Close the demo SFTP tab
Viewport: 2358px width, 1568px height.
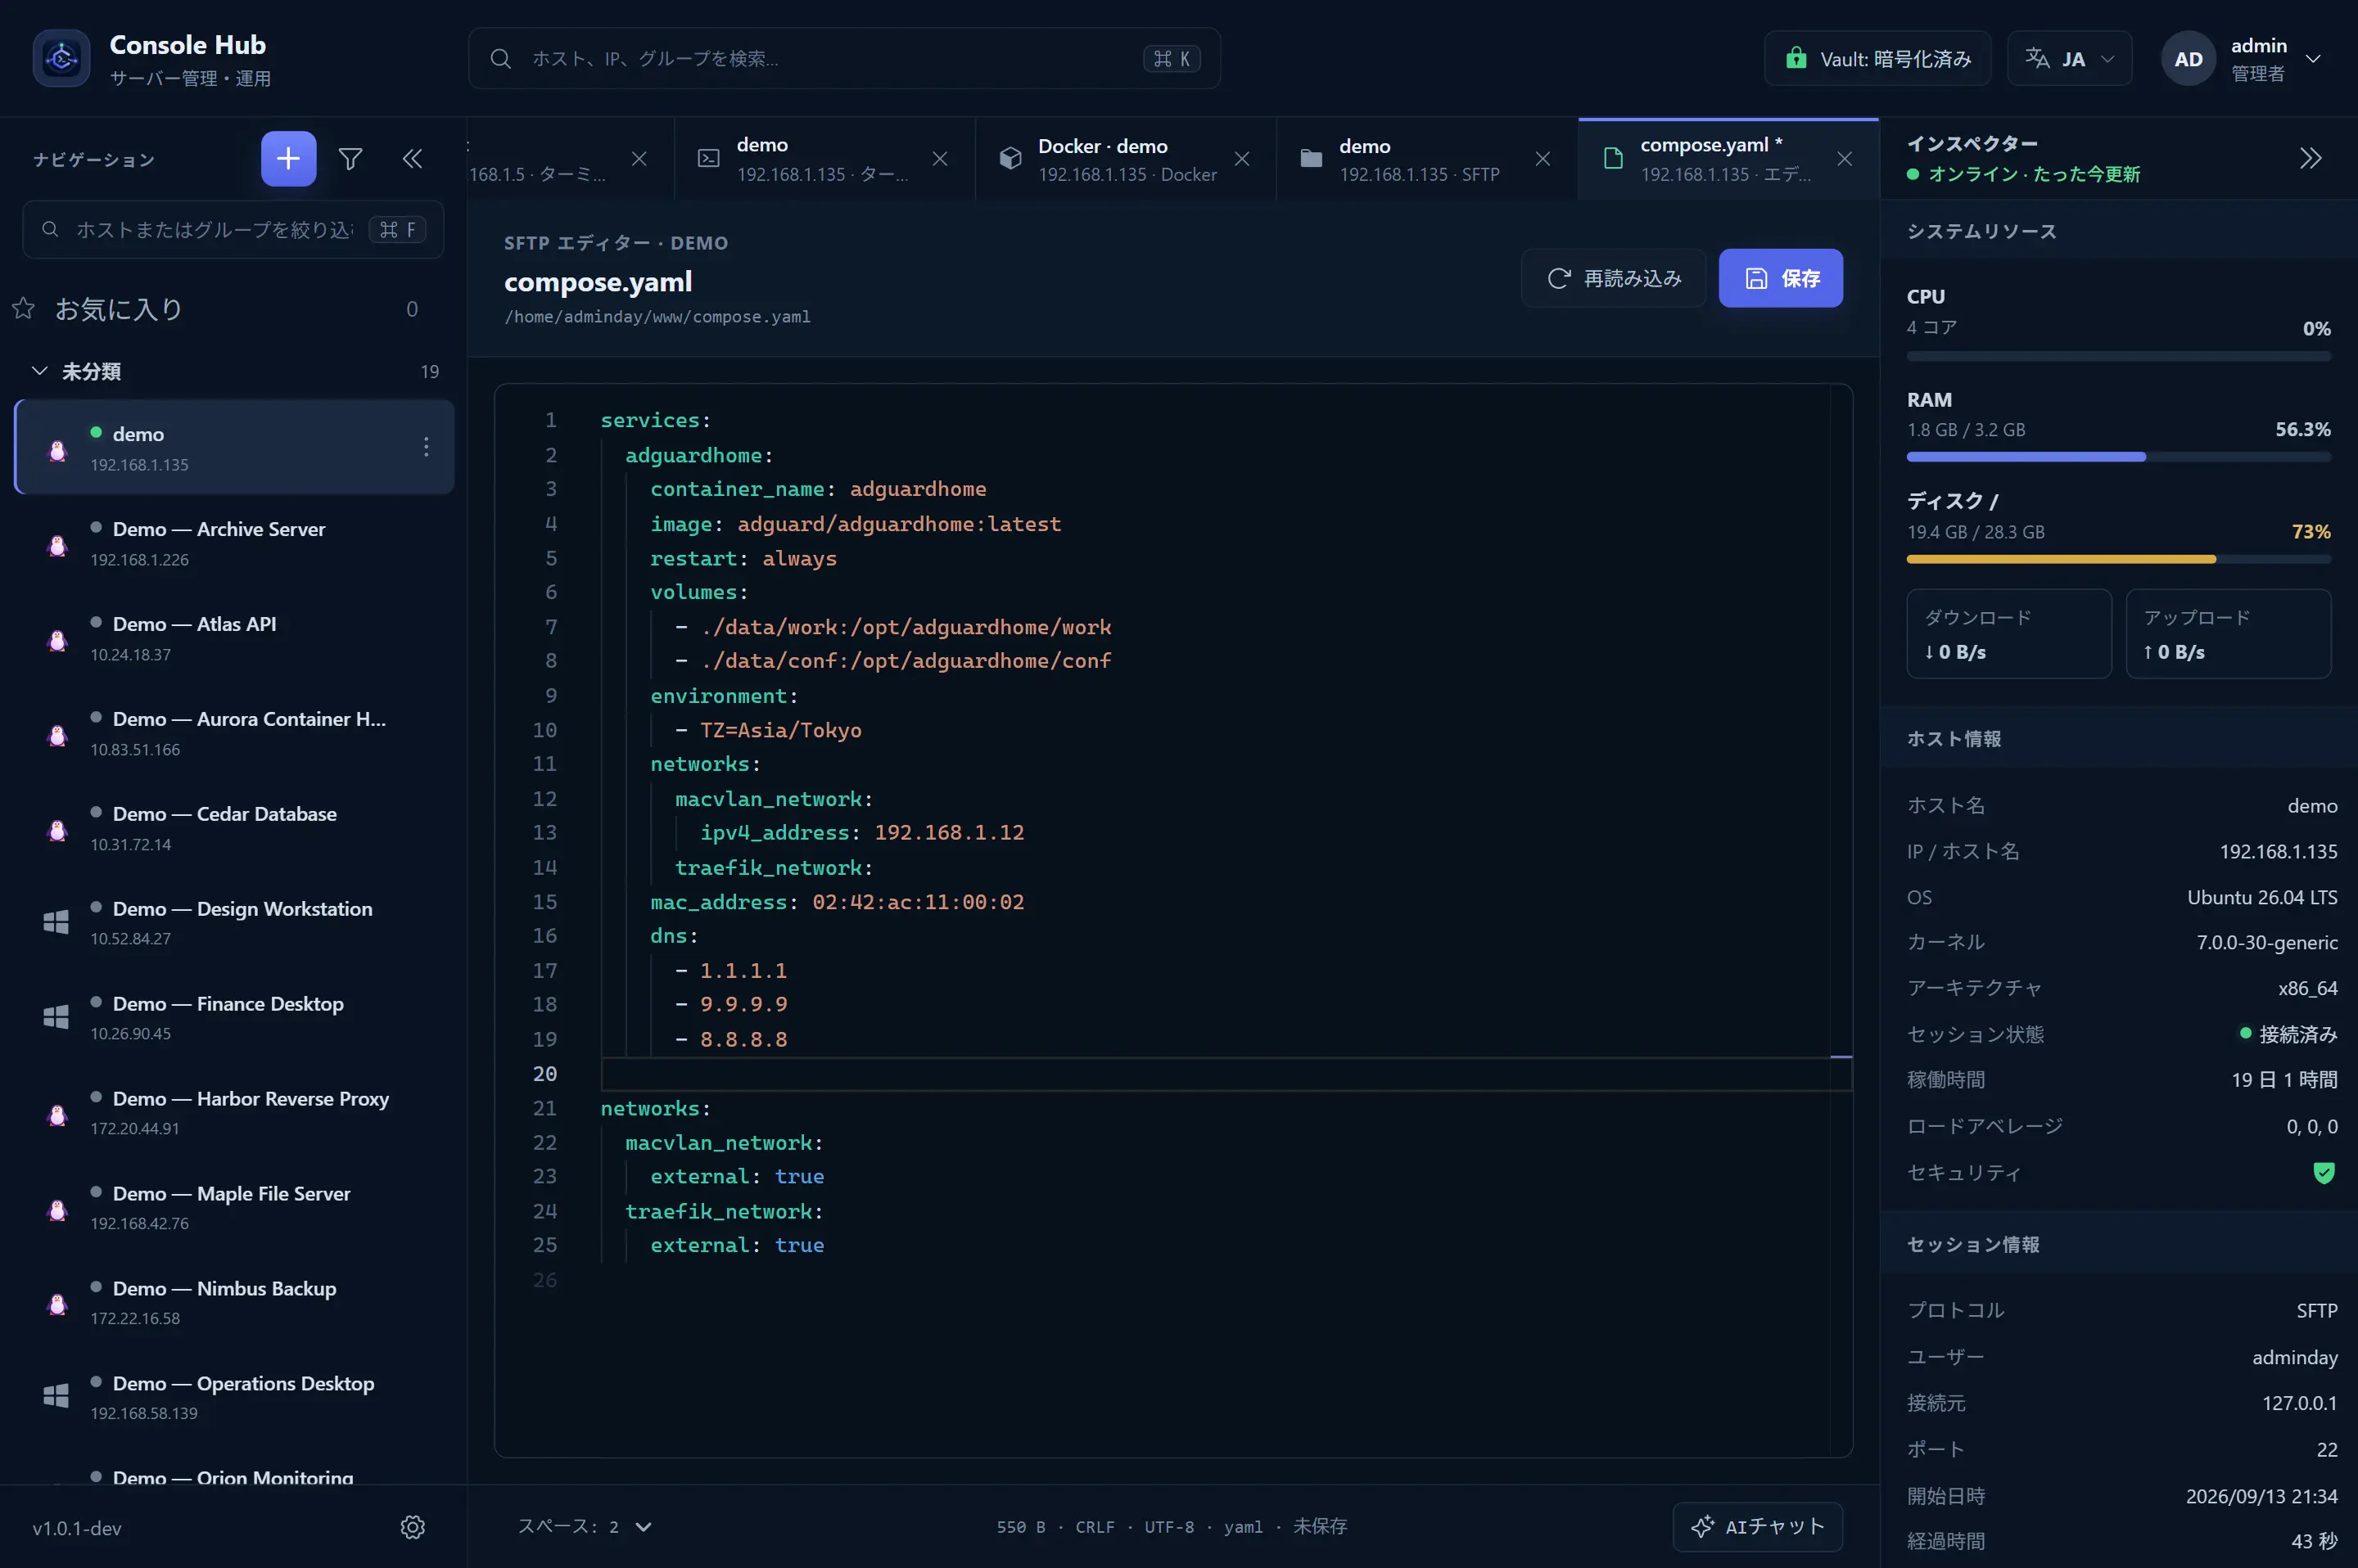pos(1543,159)
